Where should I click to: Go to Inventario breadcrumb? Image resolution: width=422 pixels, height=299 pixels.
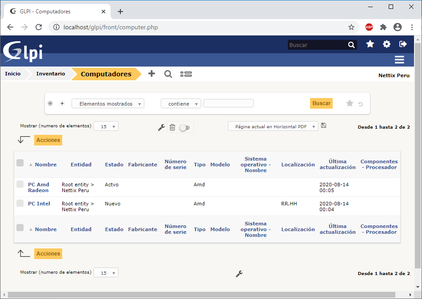pos(50,74)
